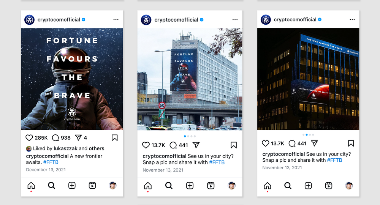Share the daytime billboard building post
This screenshot has height=205, width=380.
pyautogui.click(x=196, y=145)
